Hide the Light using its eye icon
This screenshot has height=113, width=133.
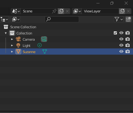coord(121,45)
